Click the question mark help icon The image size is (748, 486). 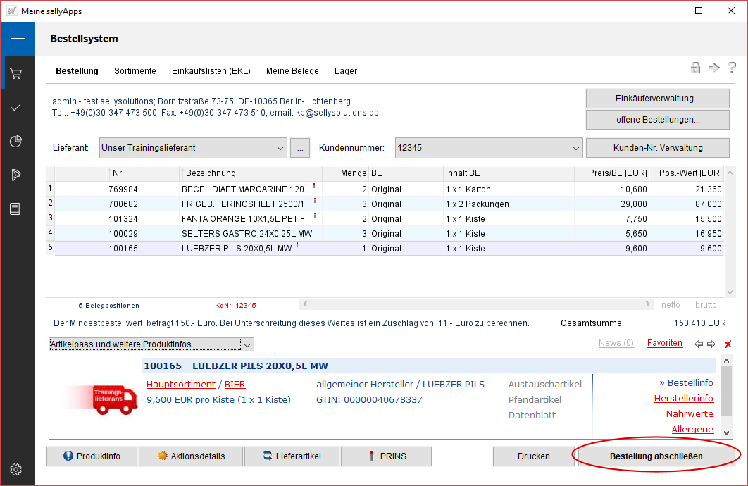tap(732, 68)
